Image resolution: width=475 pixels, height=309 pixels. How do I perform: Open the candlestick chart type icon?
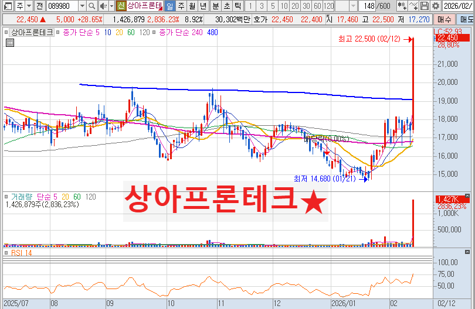(402, 6)
